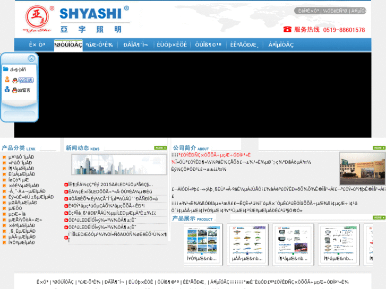Open the 'ÔÚÏß¶©¹º' navigation bar item

point(208,45)
